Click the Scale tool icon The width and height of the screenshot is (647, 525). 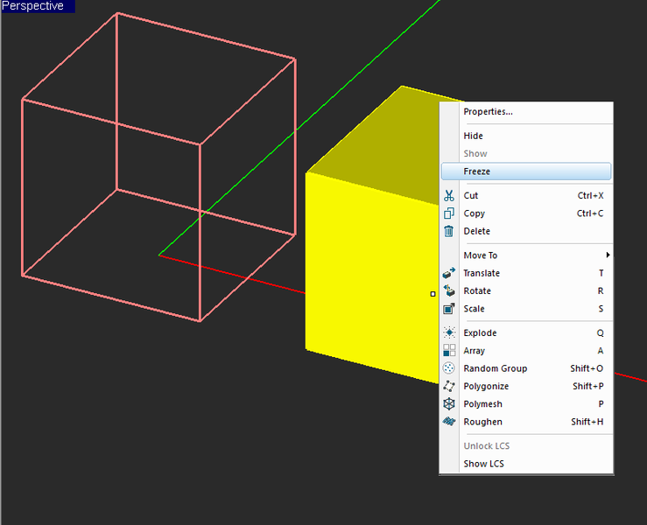[x=449, y=309]
